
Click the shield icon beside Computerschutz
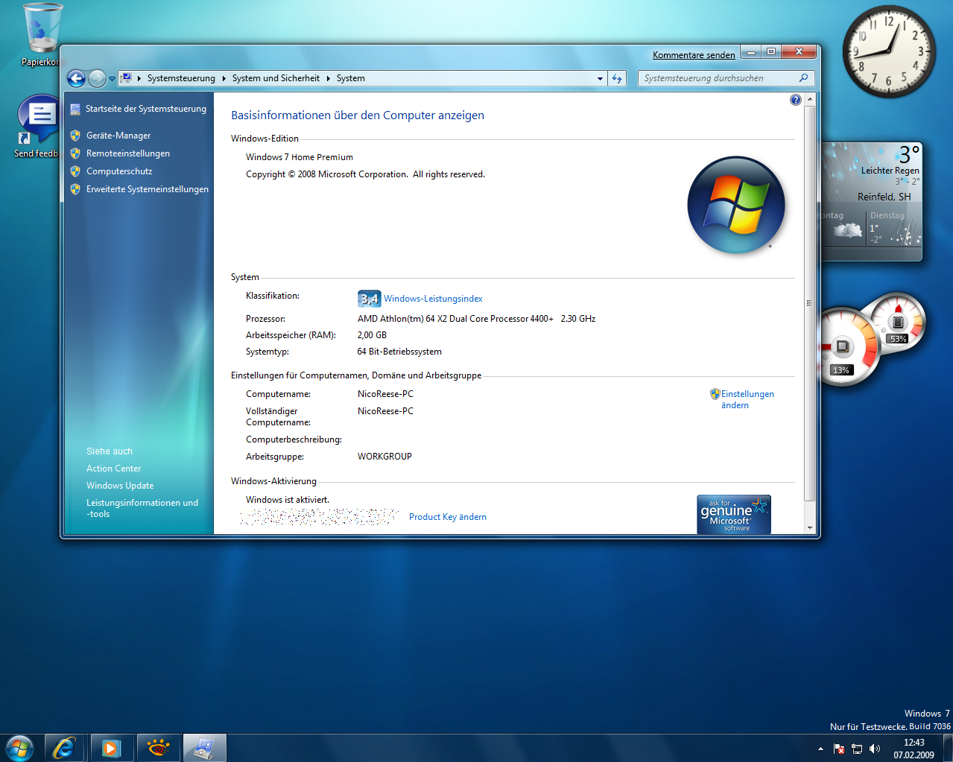(x=75, y=171)
